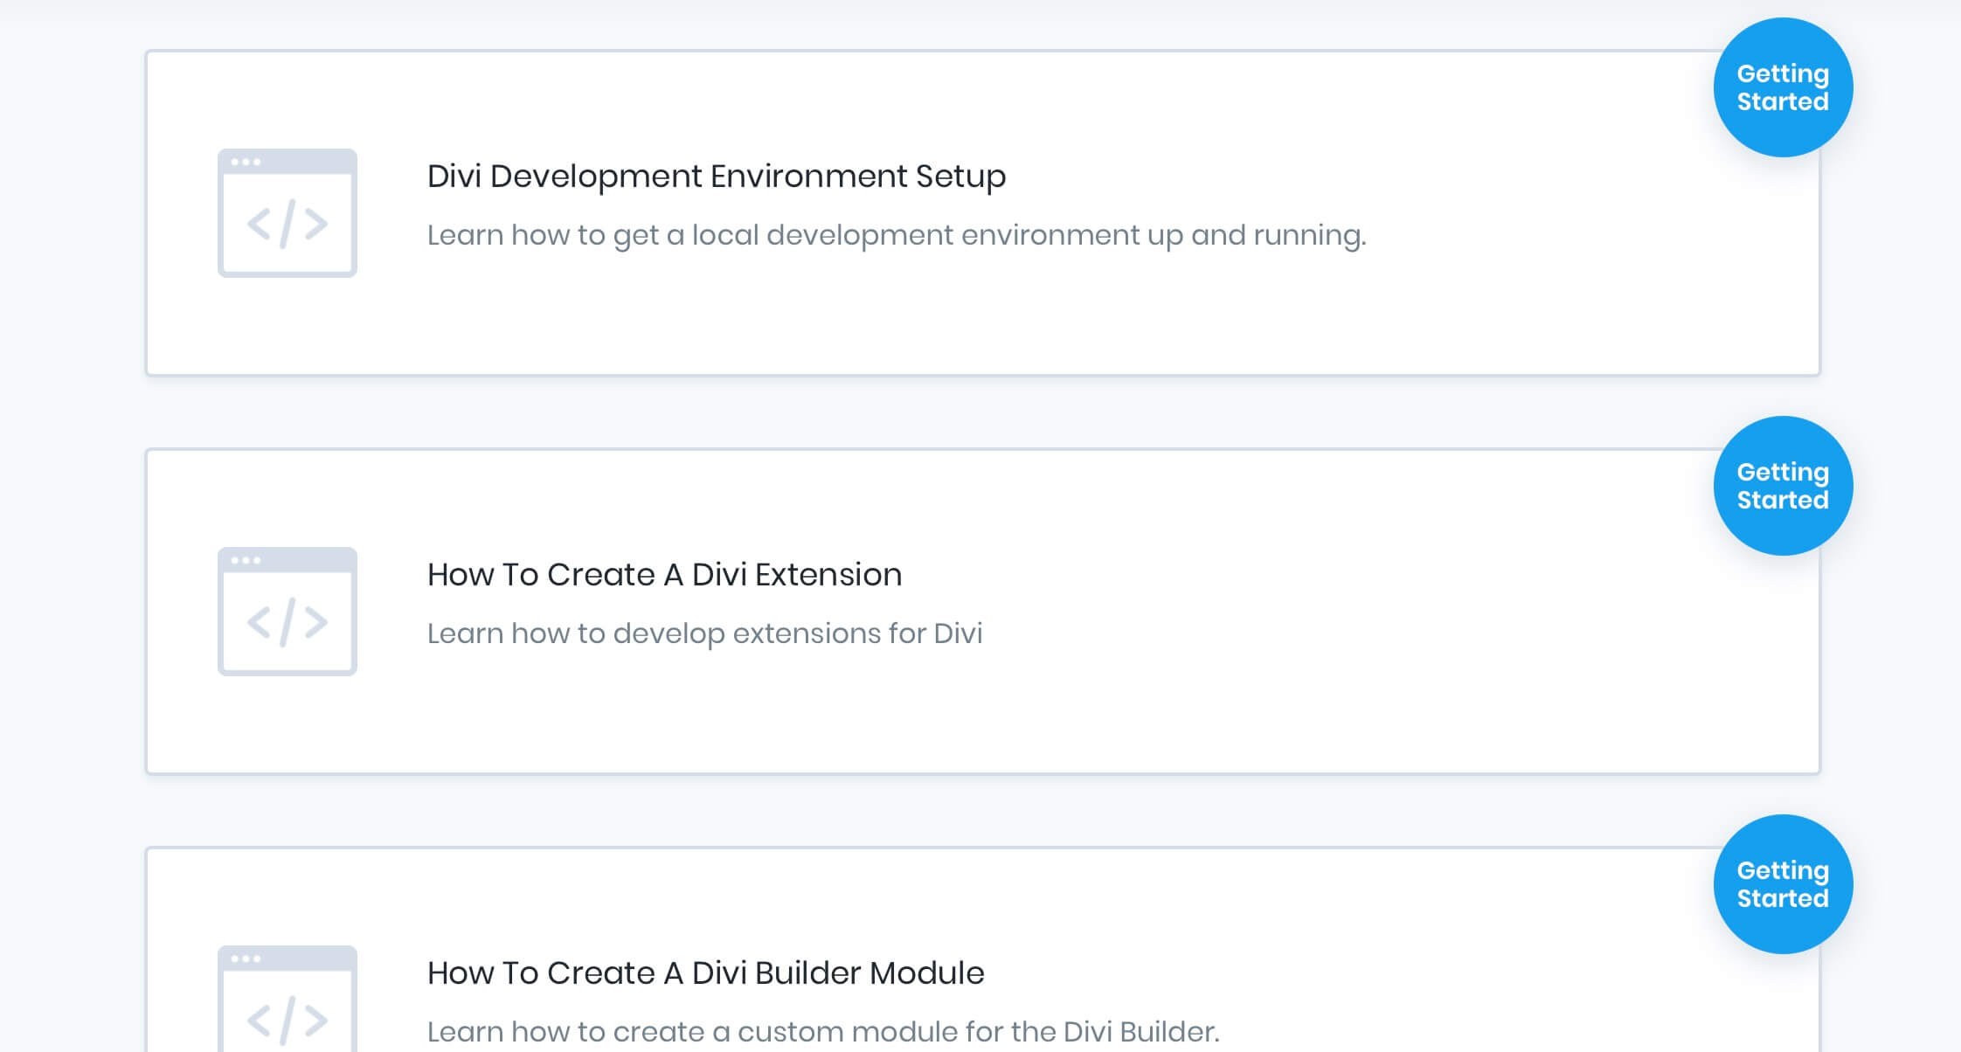The height and width of the screenshot is (1052, 1961).
Task: Click Getting Started badge on Builder Module card
Action: 1783,884
